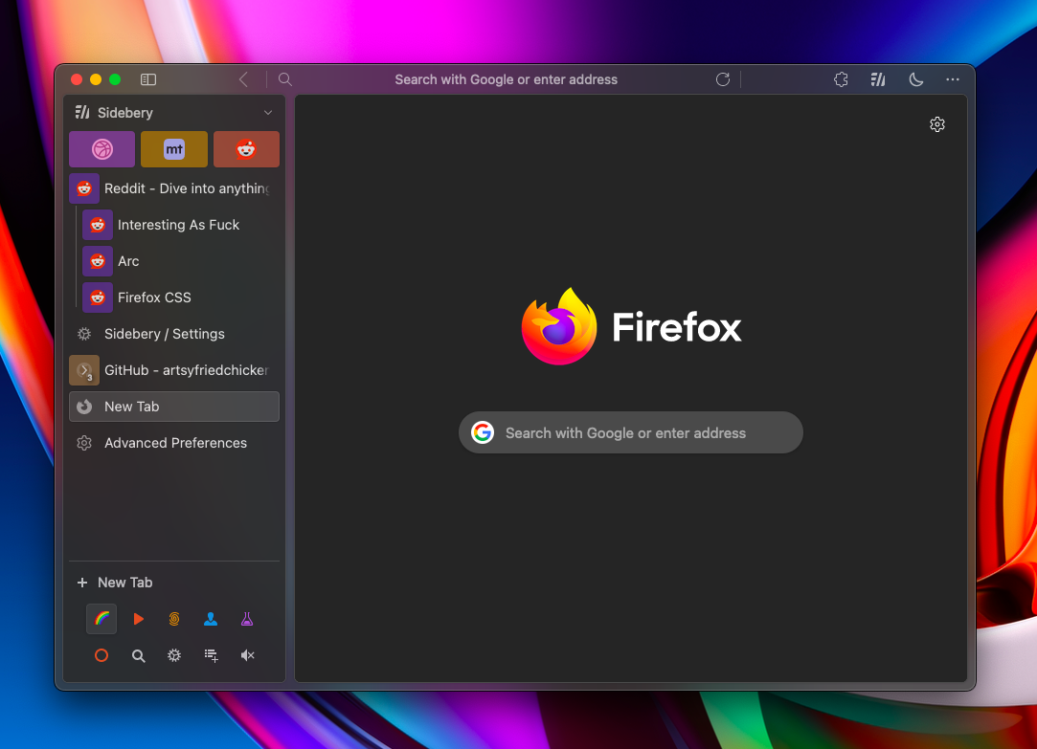Image resolution: width=1037 pixels, height=749 pixels.
Task: Expand the GitHub folded tab group icon
Action: pyautogui.click(x=84, y=370)
